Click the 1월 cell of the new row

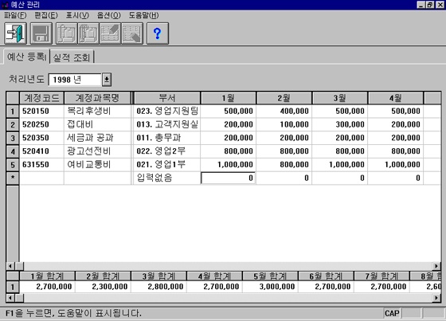pyautogui.click(x=229, y=178)
